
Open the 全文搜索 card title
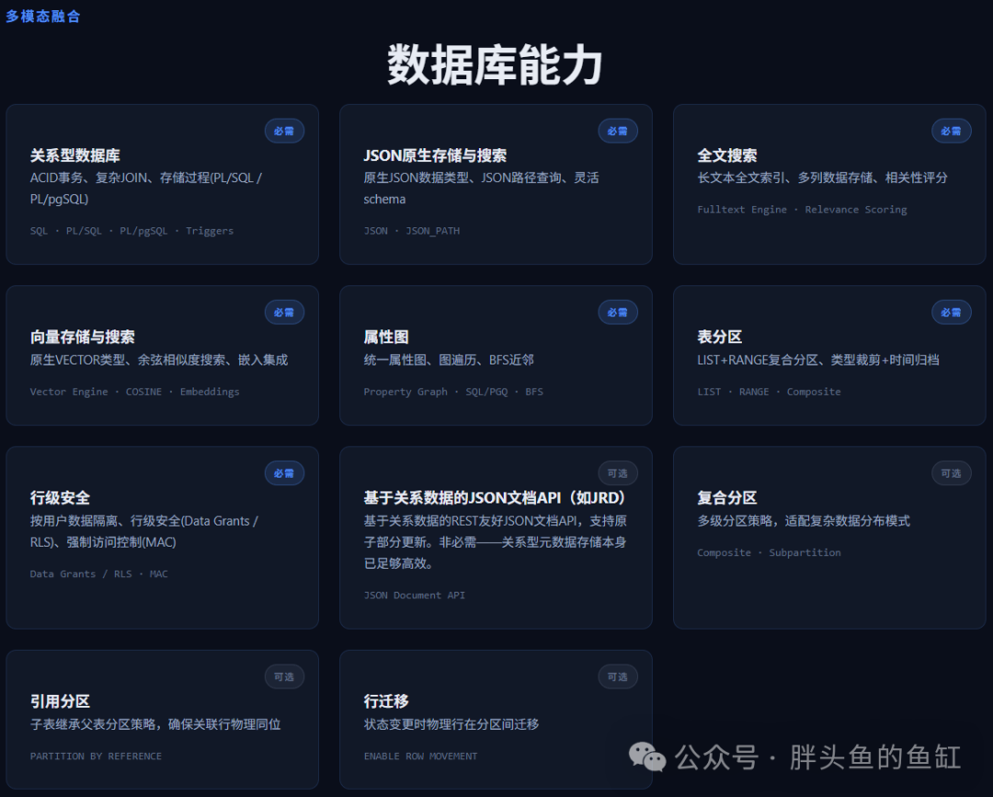727,156
